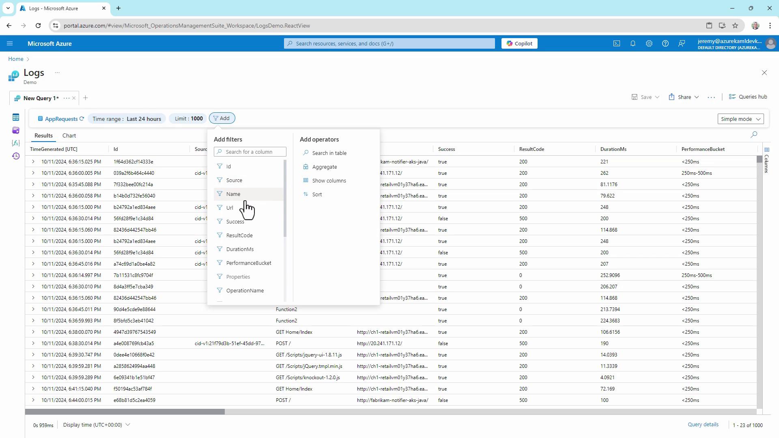Open the feedback icon in top bar
Image resolution: width=779 pixels, height=438 pixels.
point(682,43)
